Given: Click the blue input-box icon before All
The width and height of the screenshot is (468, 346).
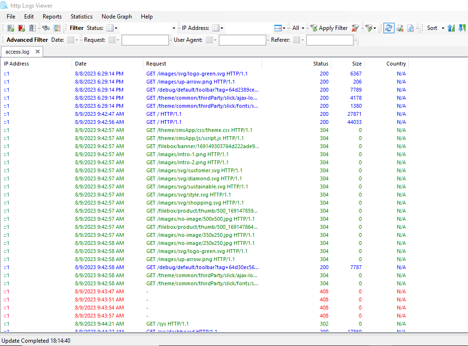Looking at the screenshot, I should (278, 28).
